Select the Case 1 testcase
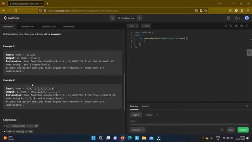The height and width of the screenshot is (142, 252). point(136,115)
